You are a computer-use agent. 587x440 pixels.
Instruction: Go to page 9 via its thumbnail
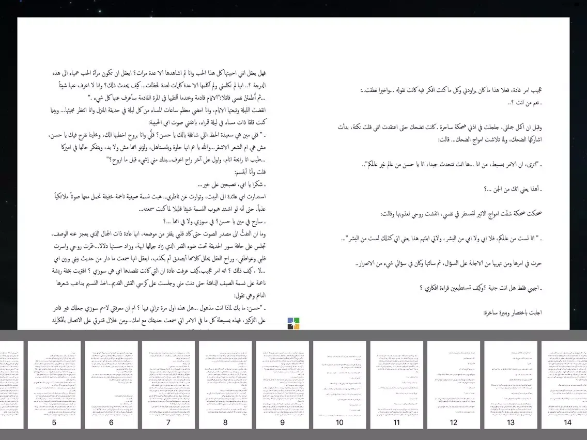[x=283, y=385]
